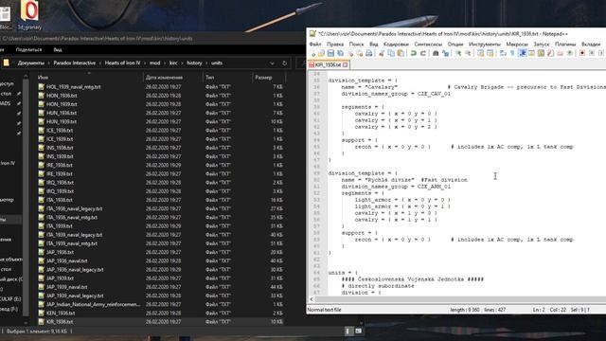Open the Правка menu

tap(335, 45)
